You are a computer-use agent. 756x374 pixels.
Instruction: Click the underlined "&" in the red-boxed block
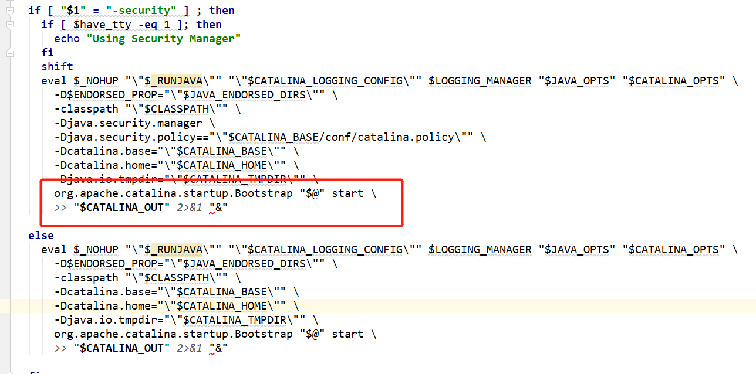[x=218, y=208]
